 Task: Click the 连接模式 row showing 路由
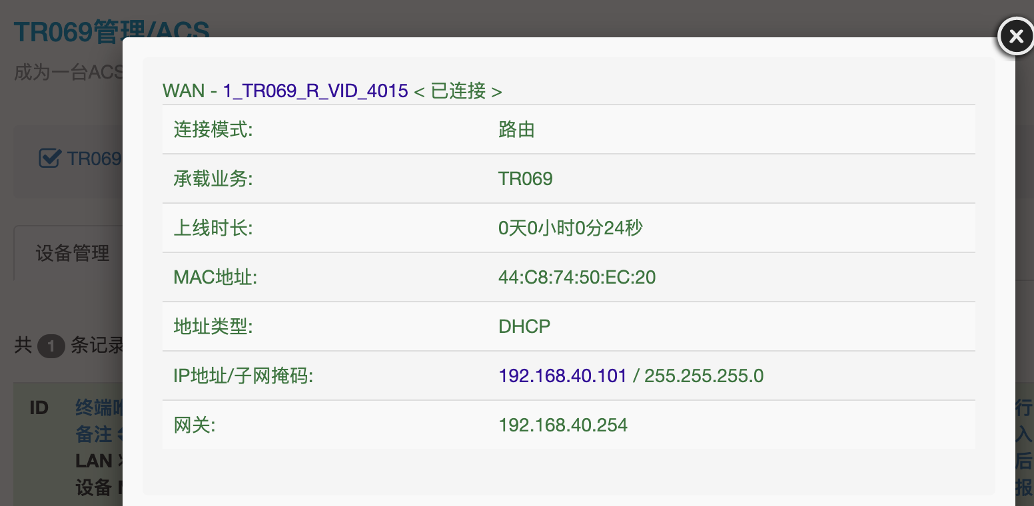click(516, 130)
